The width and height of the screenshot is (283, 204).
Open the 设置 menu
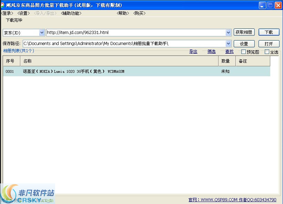[23, 13]
